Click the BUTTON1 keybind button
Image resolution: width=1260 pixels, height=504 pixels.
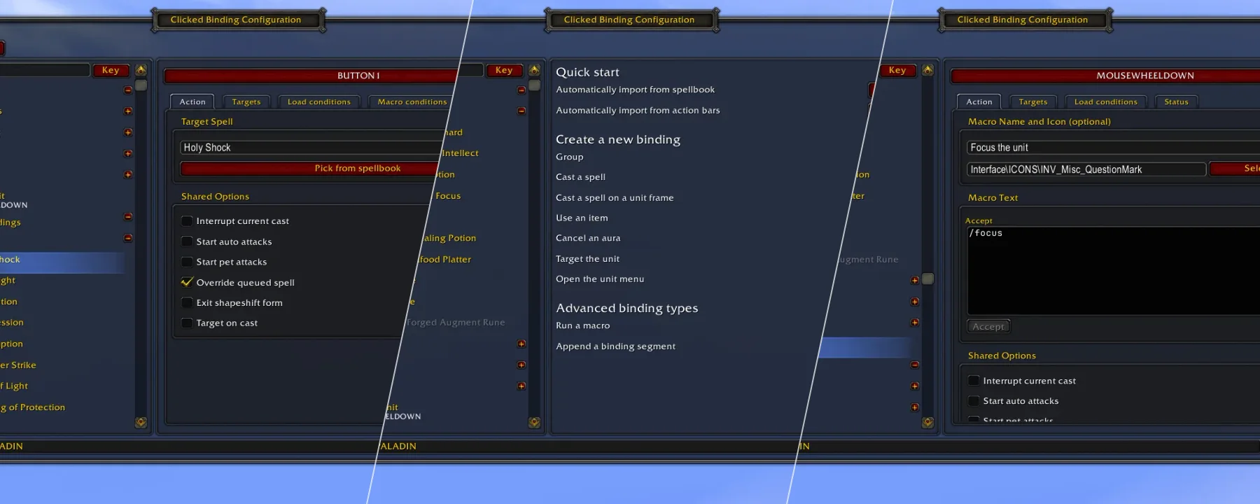tap(311, 76)
